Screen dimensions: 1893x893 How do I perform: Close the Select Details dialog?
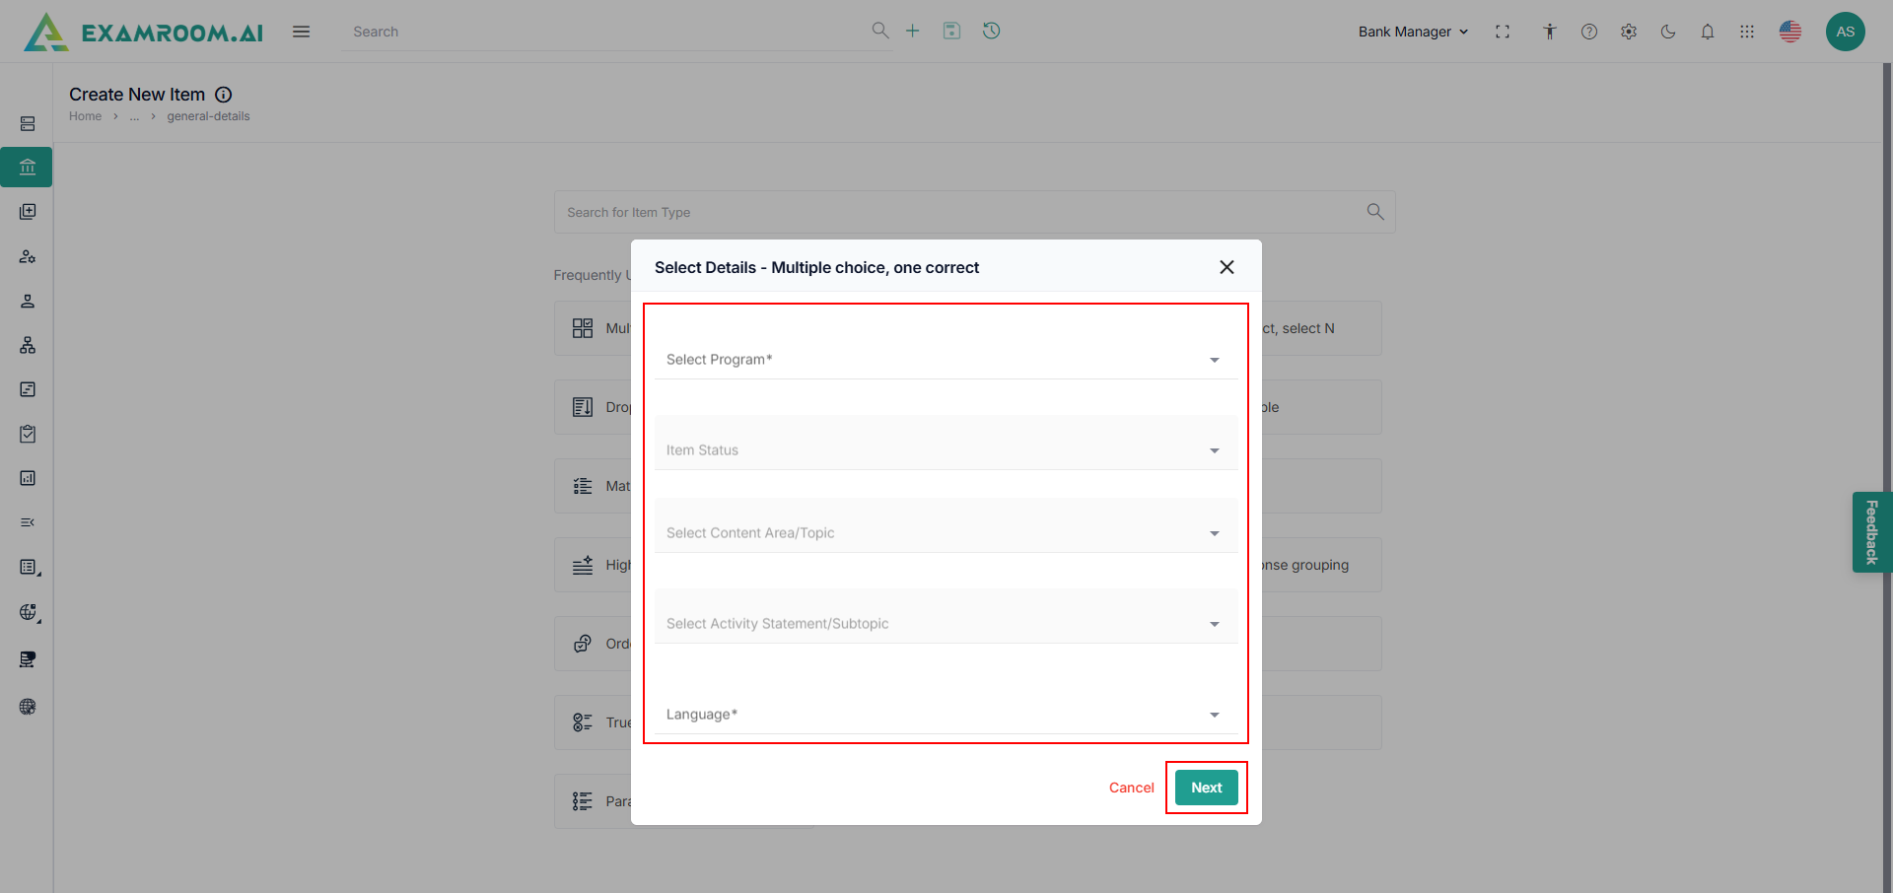point(1227,267)
